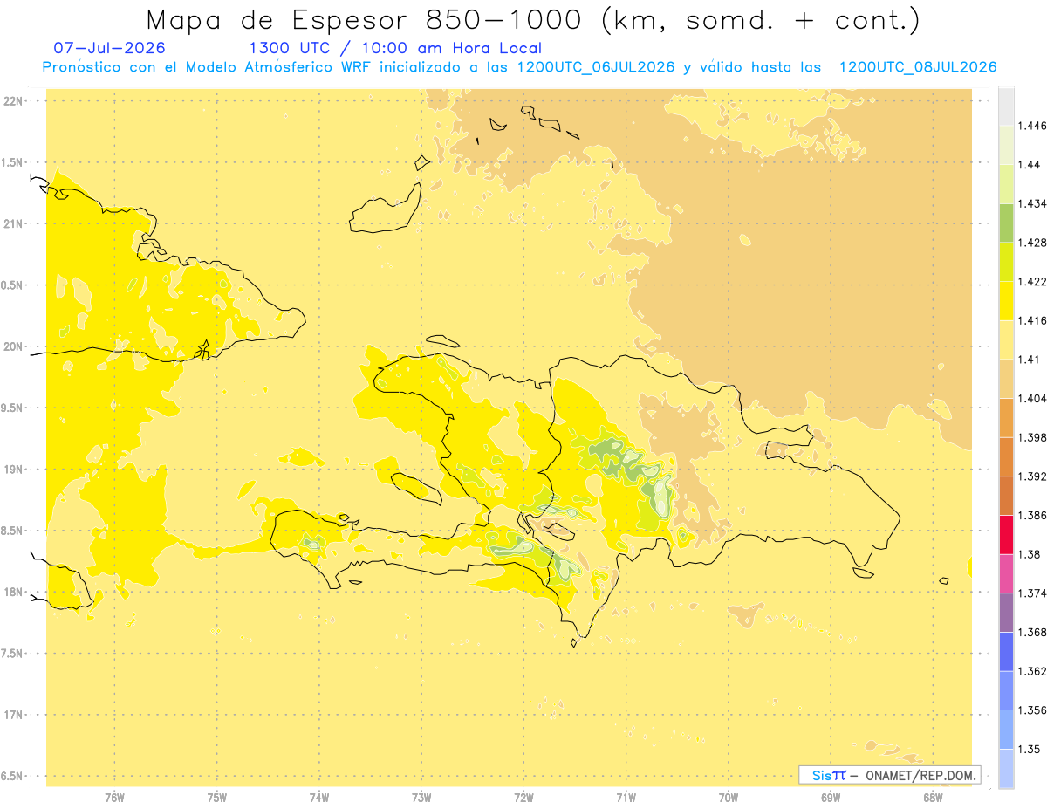Click the latitude label '19N'
The image size is (1047, 809).
pyautogui.click(x=12, y=470)
